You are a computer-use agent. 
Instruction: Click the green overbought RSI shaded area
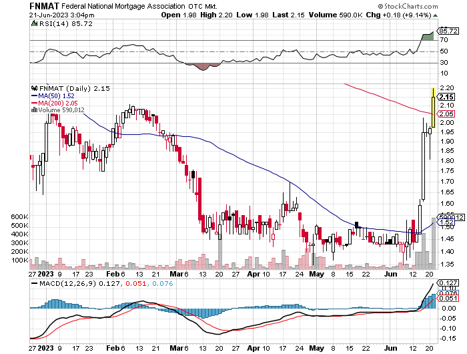pos(428,37)
